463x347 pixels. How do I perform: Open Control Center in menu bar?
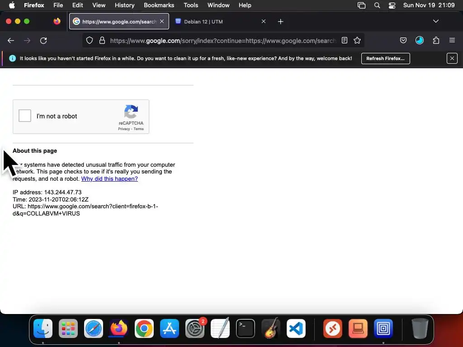click(392, 5)
